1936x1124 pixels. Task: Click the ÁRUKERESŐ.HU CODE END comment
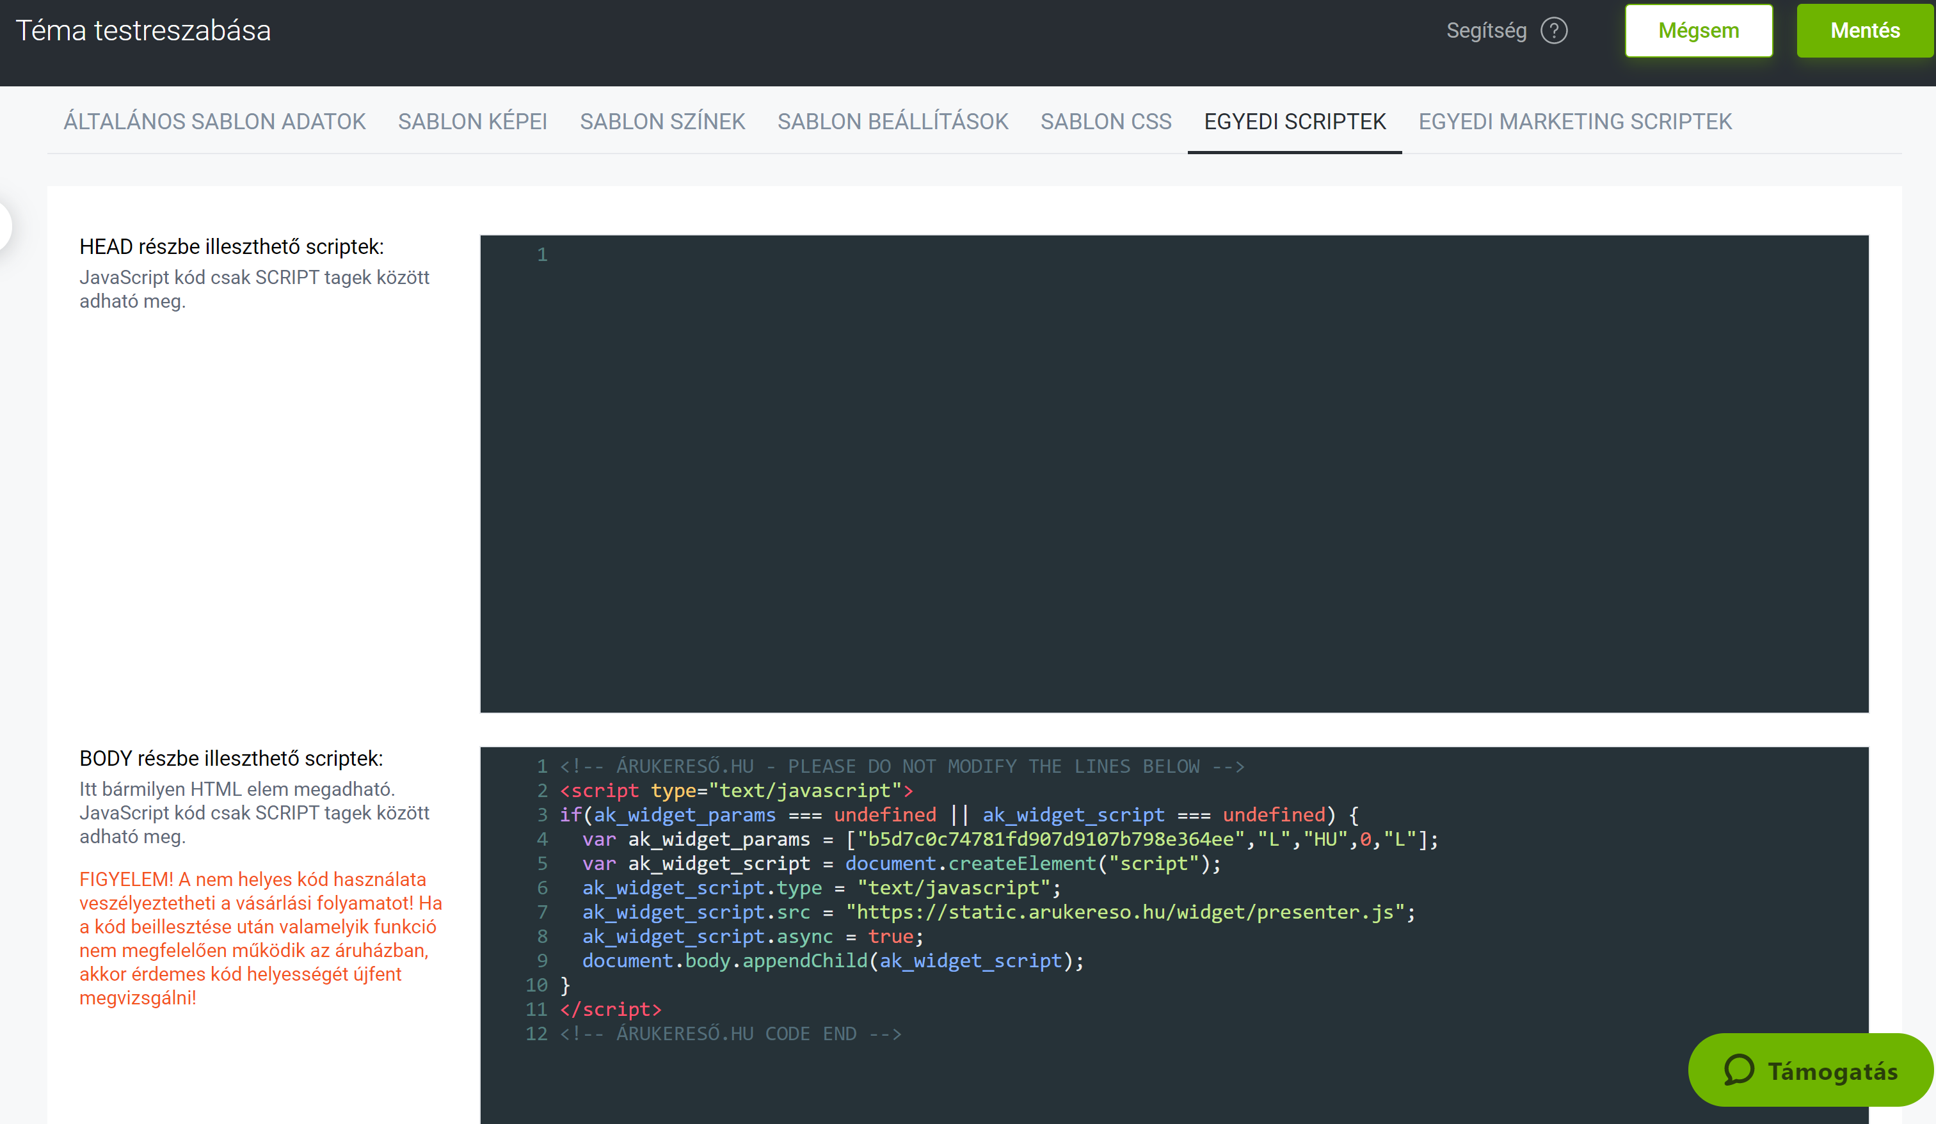point(731,1034)
